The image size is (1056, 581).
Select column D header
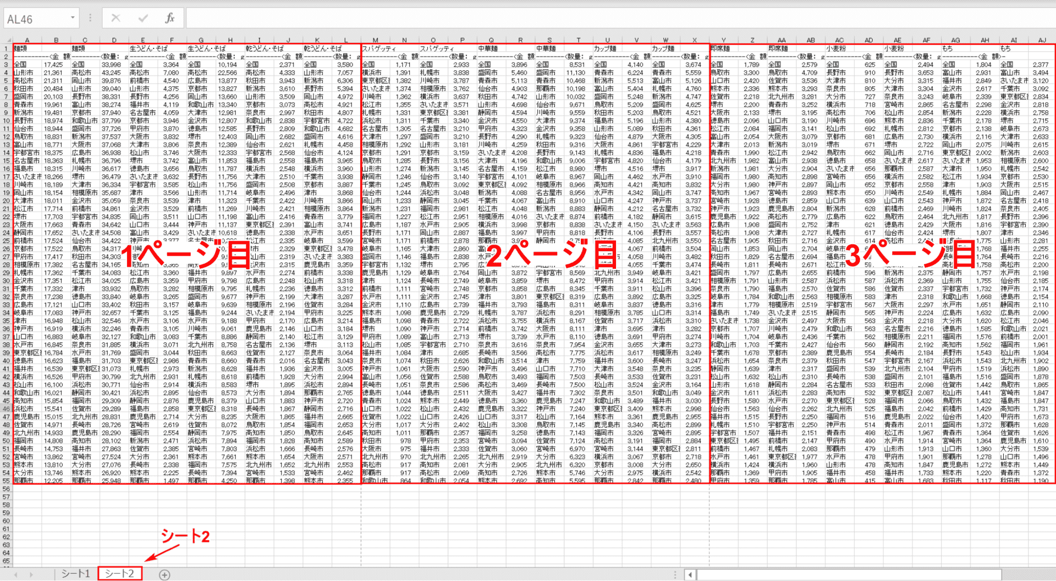click(114, 40)
